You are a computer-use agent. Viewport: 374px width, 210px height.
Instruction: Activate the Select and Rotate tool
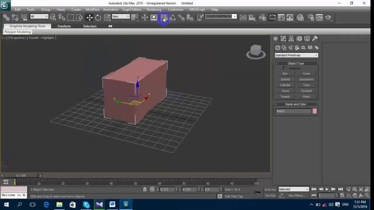coord(98,17)
